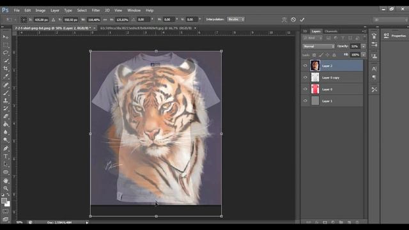Open the layer filter Kind dropdown
Viewport: 409px width, 230px height.
313,38
